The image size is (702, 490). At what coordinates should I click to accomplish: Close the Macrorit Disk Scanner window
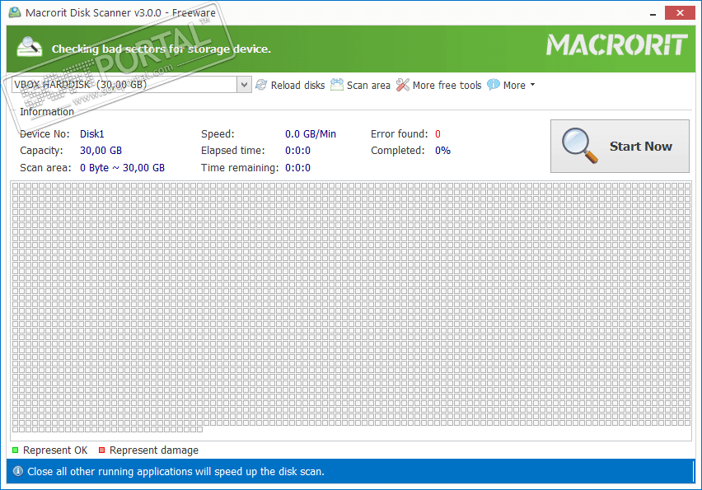680,12
